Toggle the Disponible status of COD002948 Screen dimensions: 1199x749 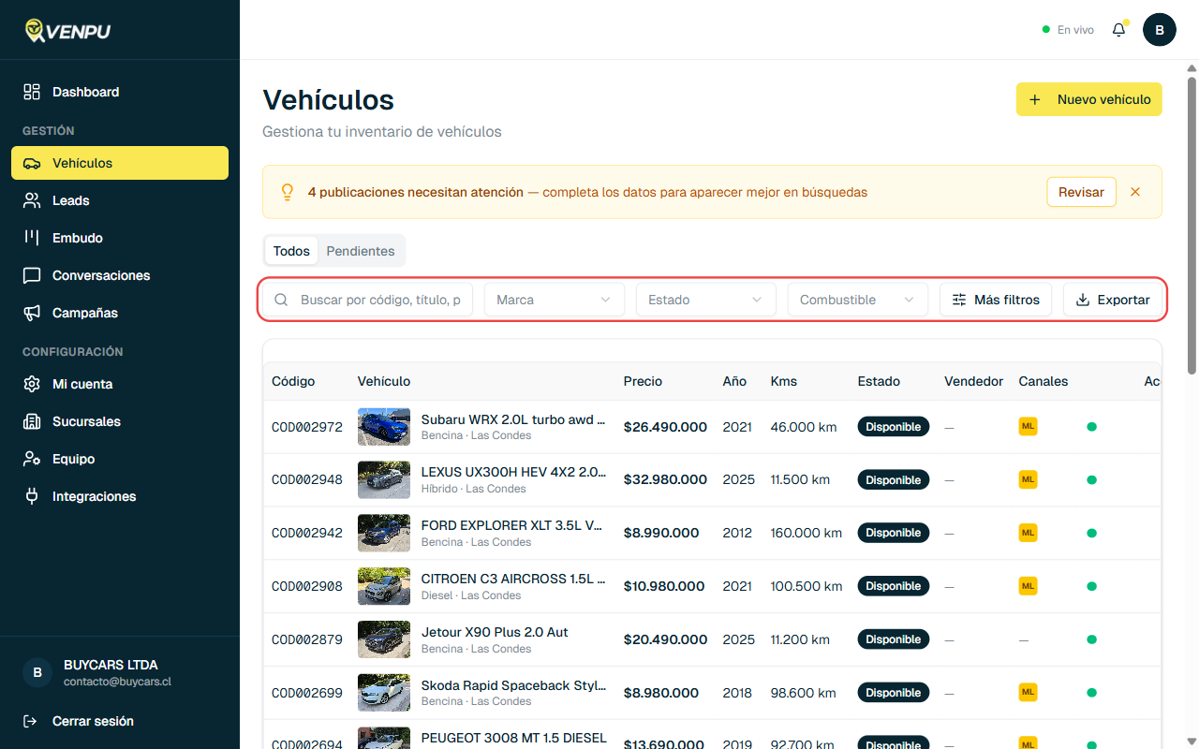[893, 479]
